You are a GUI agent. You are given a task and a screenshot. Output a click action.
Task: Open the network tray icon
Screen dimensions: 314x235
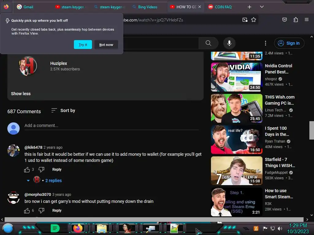tap(273, 228)
